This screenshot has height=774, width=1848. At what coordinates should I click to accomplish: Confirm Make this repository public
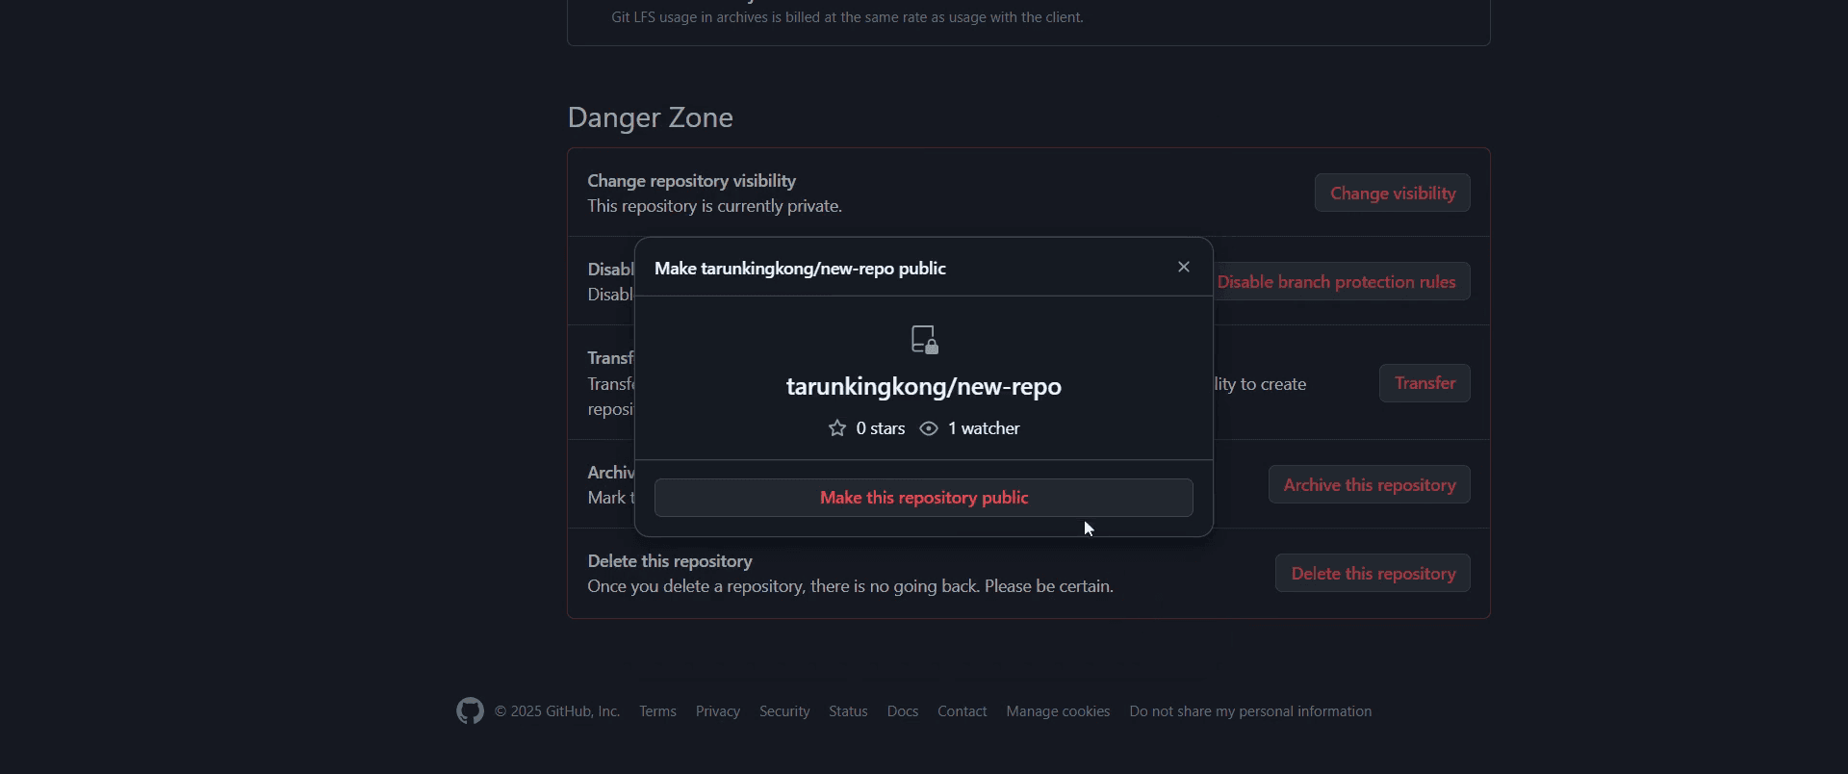[924, 498]
